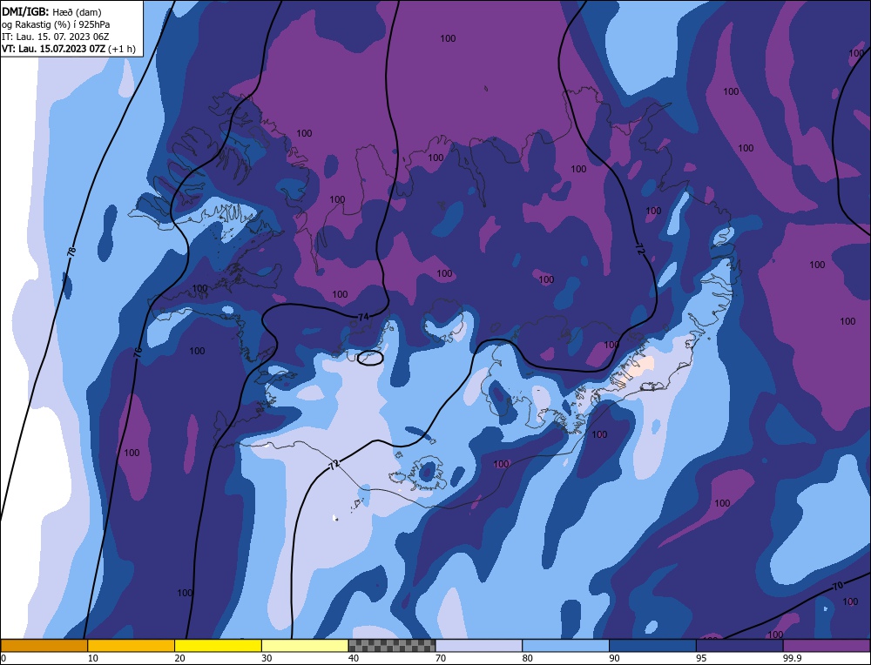
Task: Click the medium blue 90–95 legend swatch
Action: pos(652,646)
